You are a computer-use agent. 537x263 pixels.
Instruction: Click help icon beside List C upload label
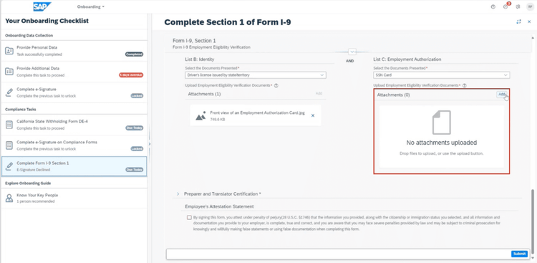[x=465, y=85]
